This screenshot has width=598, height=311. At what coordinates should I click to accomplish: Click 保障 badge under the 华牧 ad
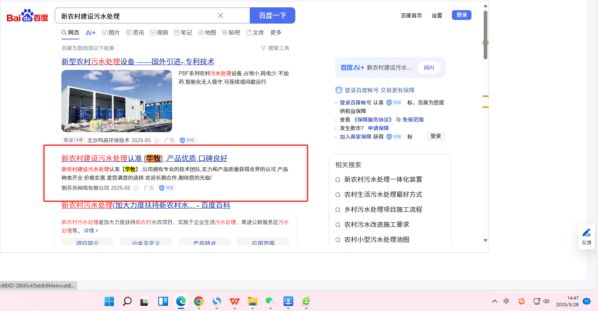click(x=167, y=188)
